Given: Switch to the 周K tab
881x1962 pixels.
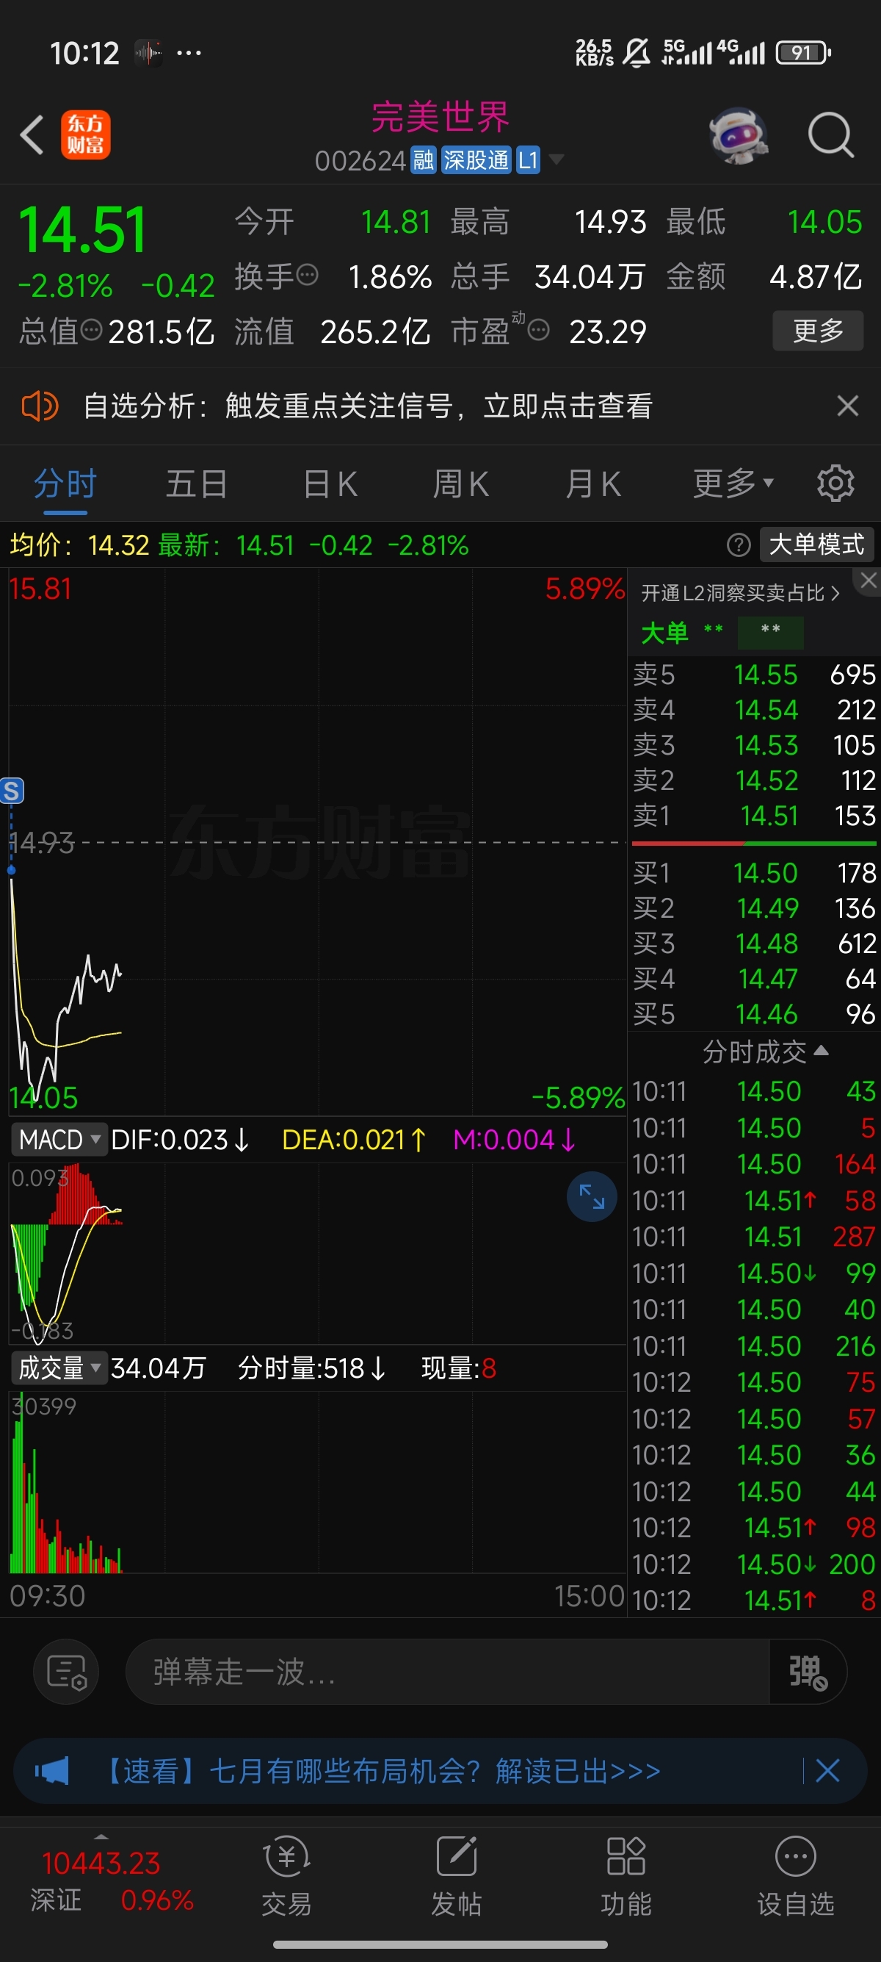Looking at the screenshot, I should pos(461,484).
